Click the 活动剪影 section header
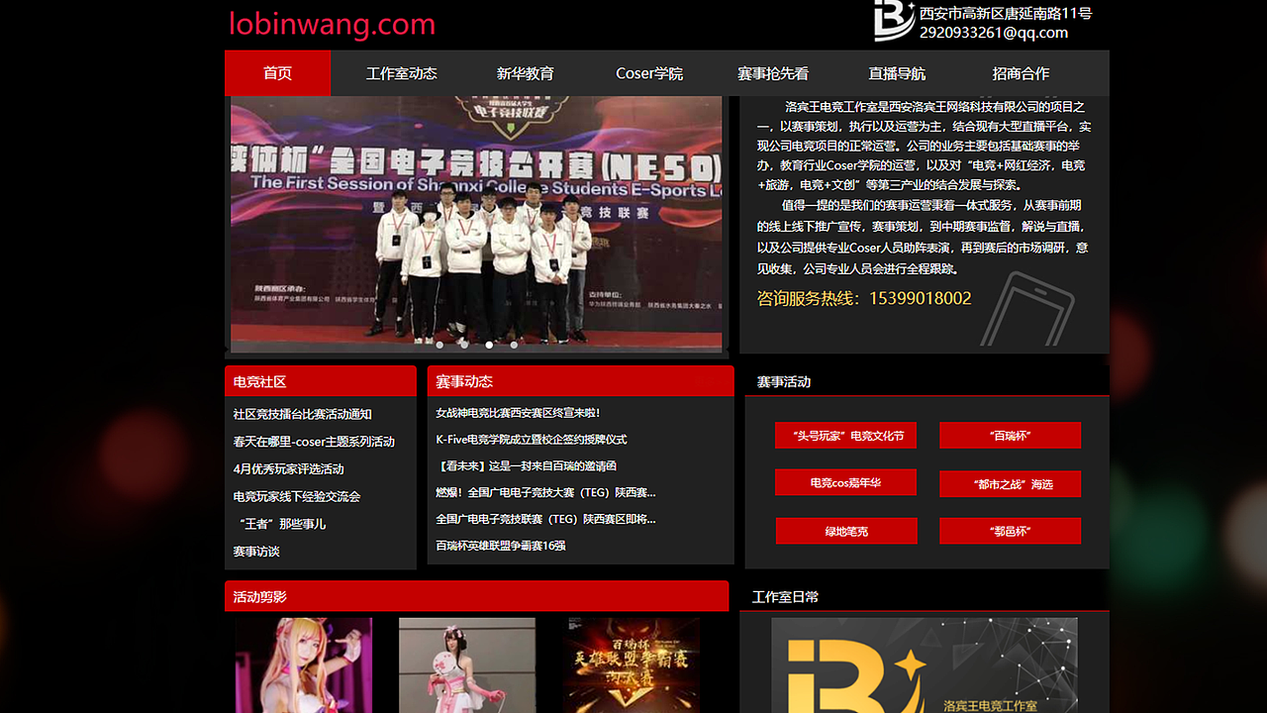The height and width of the screenshot is (713, 1267). click(x=476, y=596)
